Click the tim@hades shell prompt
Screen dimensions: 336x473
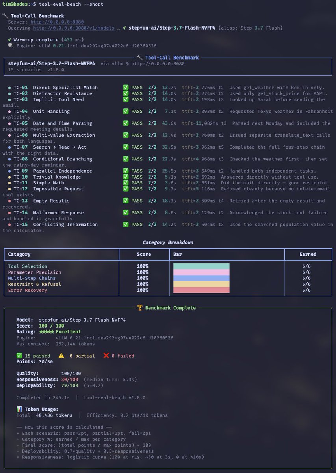click(x=19, y=4)
